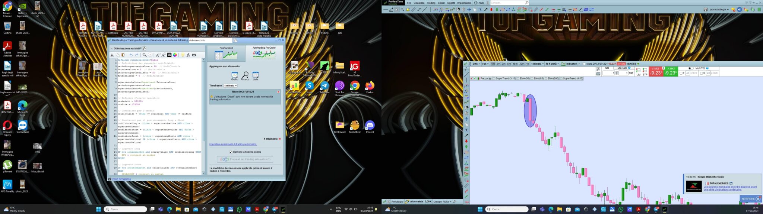This screenshot has height=214, width=763.
Task: Click the cut scissors icon in code editor
Action: (112, 55)
